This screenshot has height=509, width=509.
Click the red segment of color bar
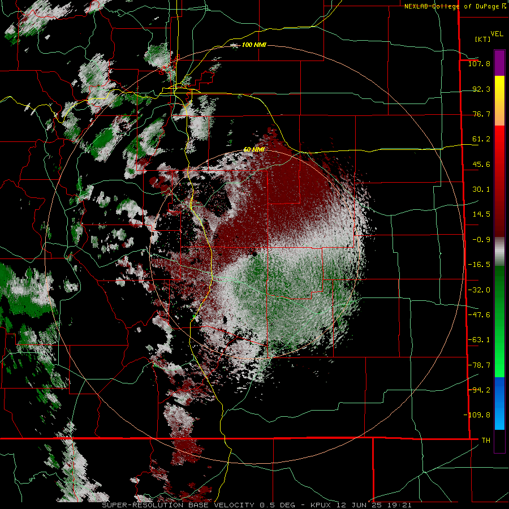tap(499, 181)
